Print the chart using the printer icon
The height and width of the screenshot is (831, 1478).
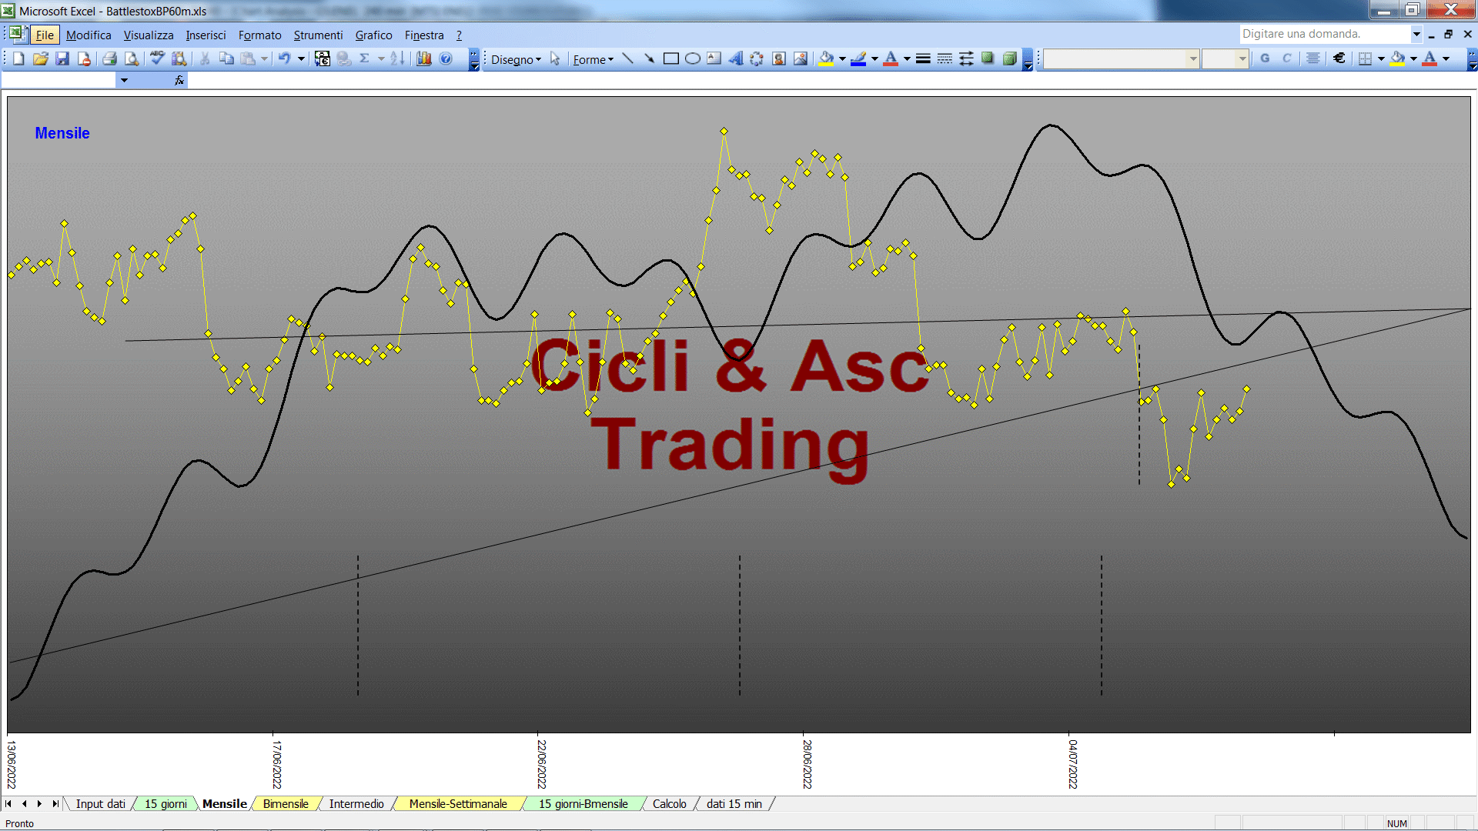click(109, 58)
